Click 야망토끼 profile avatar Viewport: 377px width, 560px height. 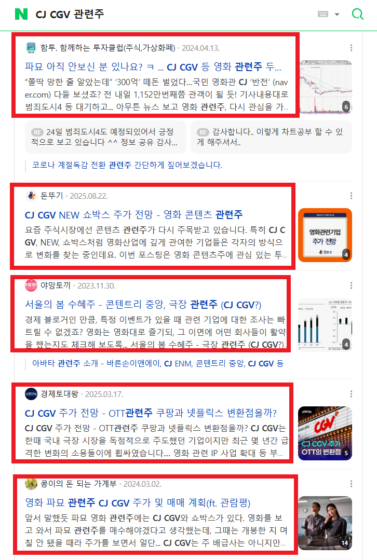tap(31, 285)
